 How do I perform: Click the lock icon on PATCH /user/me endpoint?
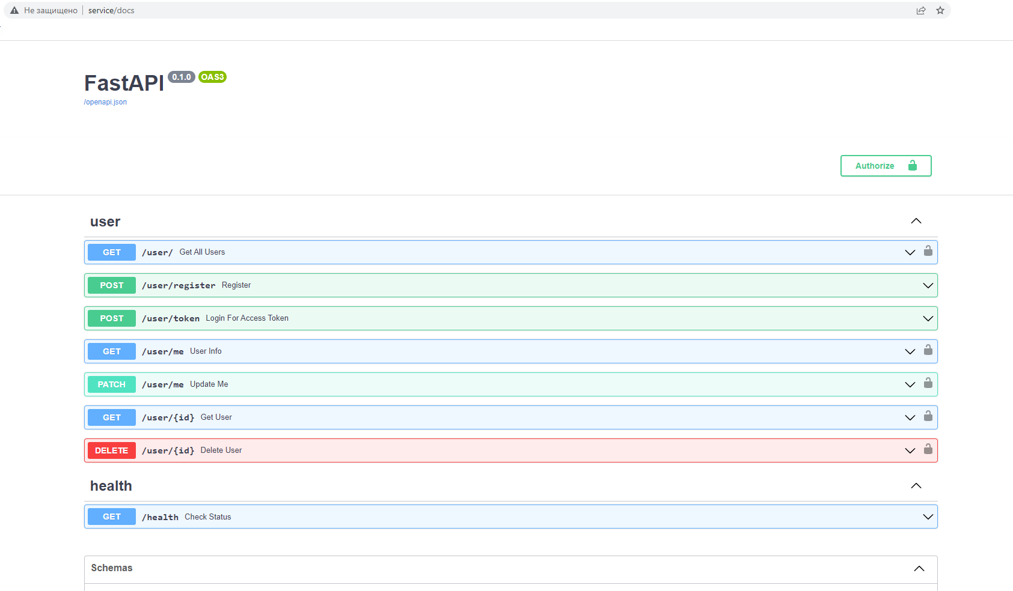click(928, 384)
